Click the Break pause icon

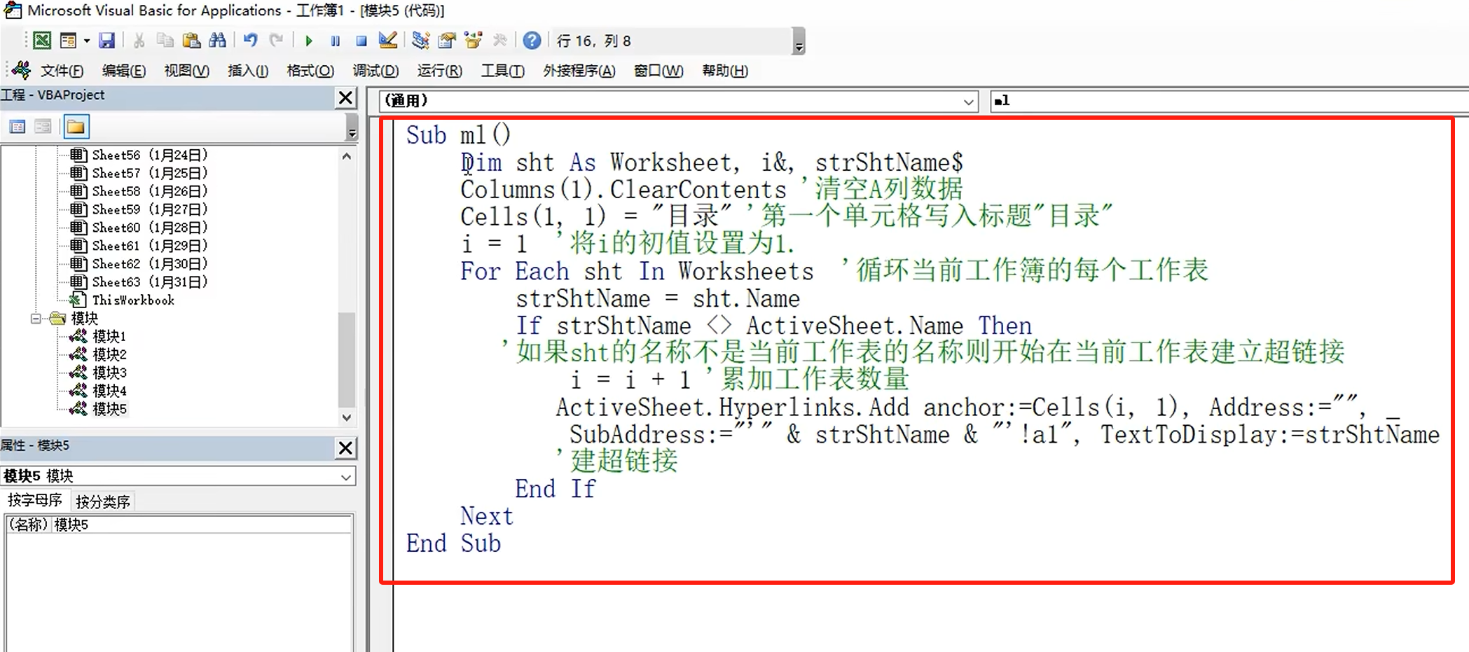click(335, 41)
